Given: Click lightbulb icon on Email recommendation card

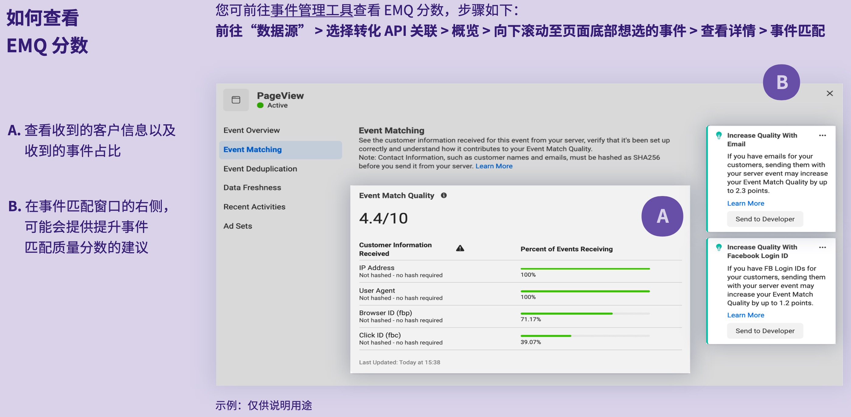Looking at the screenshot, I should pos(718,135).
